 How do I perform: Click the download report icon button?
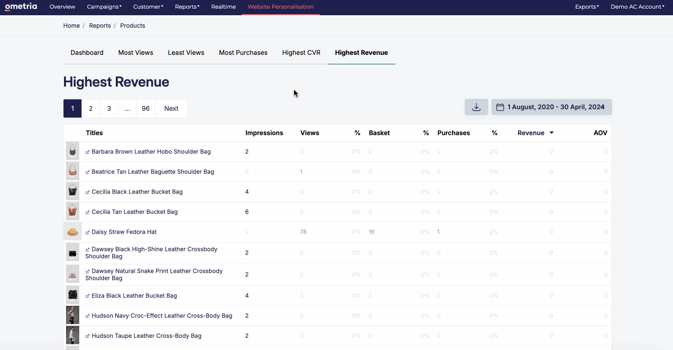click(476, 107)
